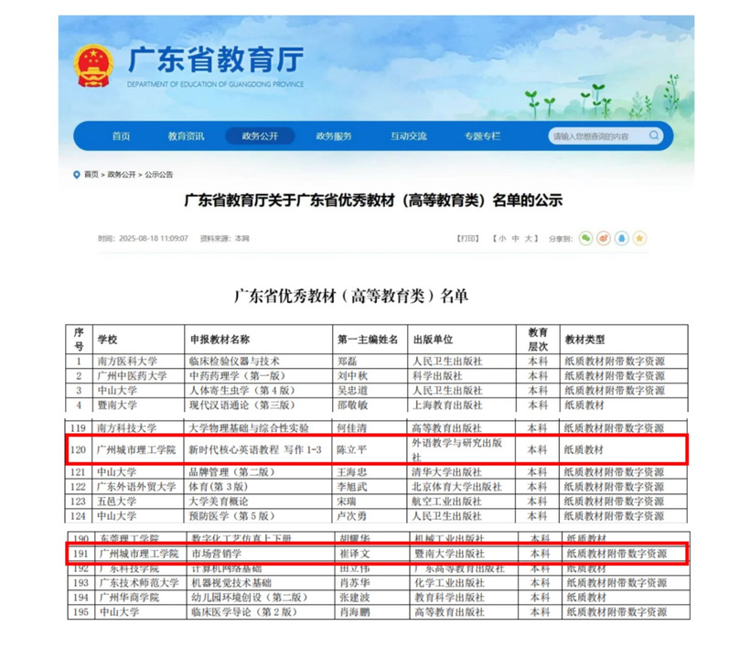Select the 政务公开 navigation tab
The image size is (729, 648).
point(260,135)
